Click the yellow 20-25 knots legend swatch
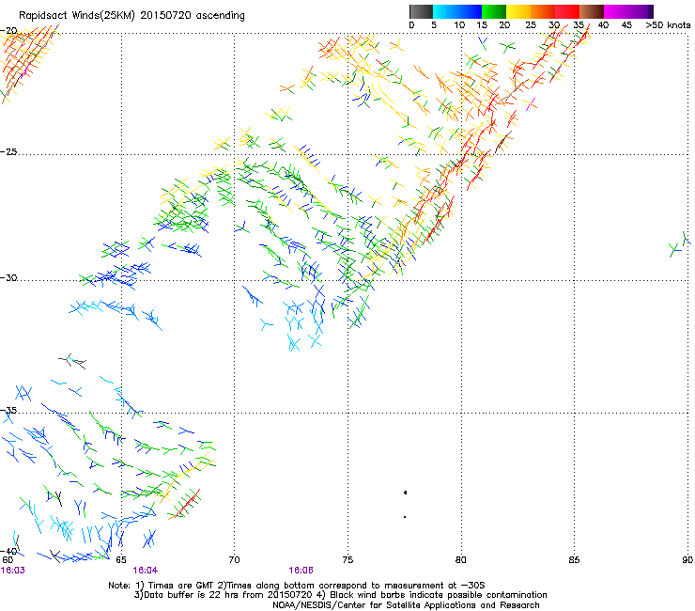The height and width of the screenshot is (611, 695). [518, 11]
